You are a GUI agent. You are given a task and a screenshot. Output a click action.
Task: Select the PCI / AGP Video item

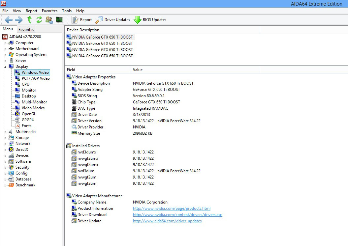[x=36, y=78]
